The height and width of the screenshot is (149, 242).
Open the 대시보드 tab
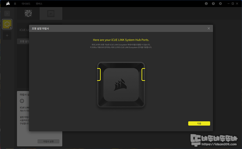[26, 4]
